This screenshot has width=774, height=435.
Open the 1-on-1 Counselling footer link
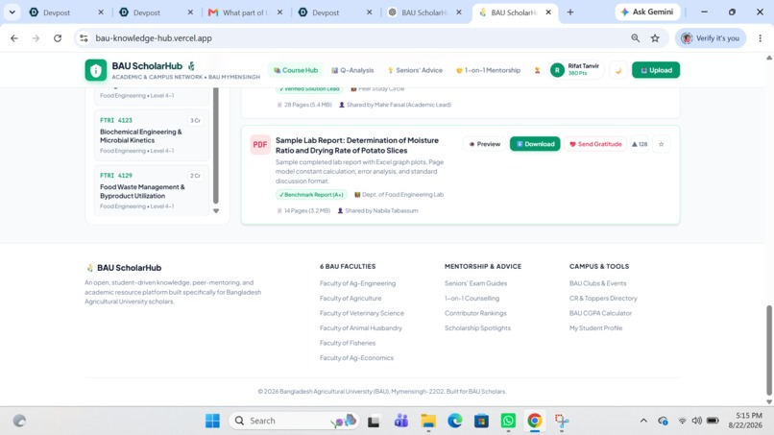pyautogui.click(x=472, y=299)
